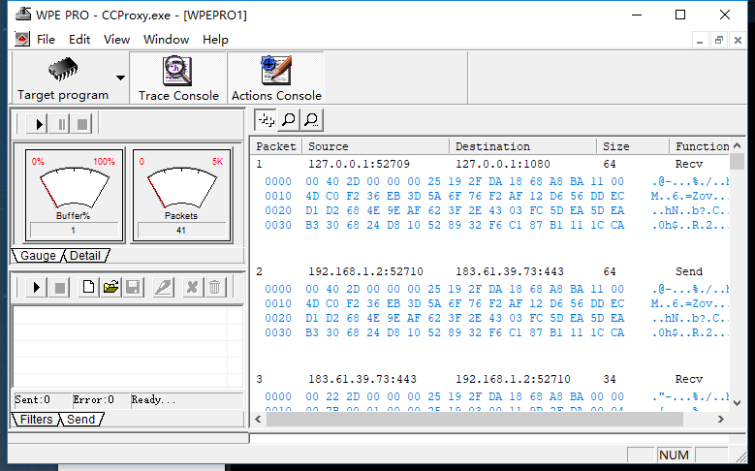Pause packet capture

61,124
